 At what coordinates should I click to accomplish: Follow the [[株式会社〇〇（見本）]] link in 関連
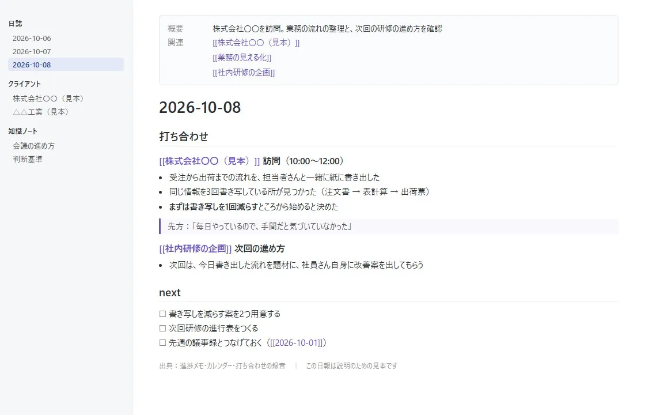[256, 43]
